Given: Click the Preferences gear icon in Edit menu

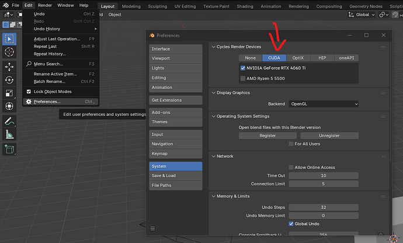Looking at the screenshot, I should [29, 102].
